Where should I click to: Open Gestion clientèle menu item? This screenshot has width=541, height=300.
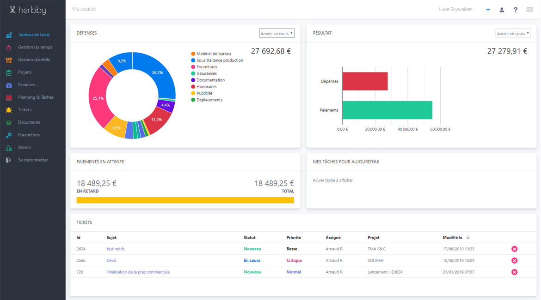point(34,60)
